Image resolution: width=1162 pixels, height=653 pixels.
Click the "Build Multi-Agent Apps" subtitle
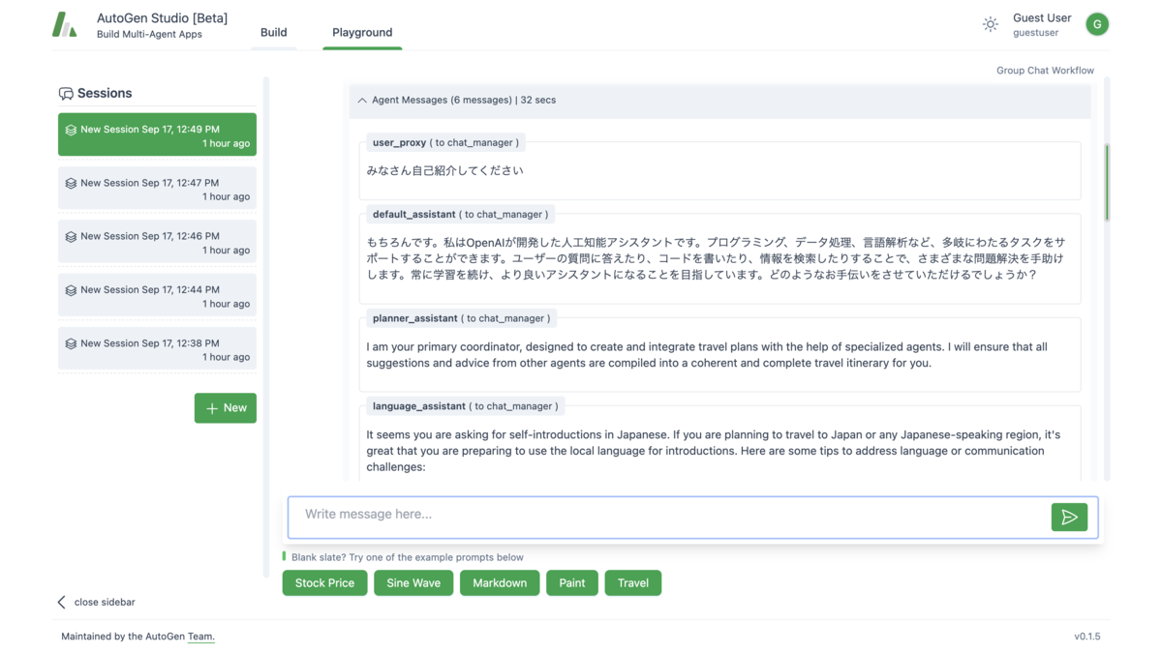pos(149,35)
